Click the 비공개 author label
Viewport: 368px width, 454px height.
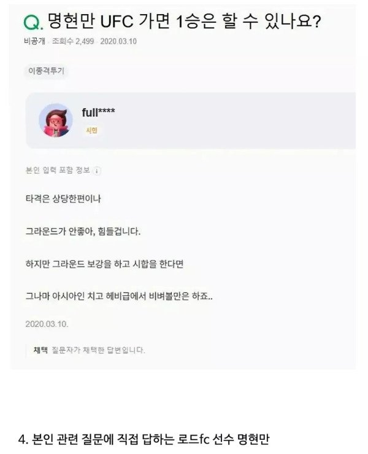pyautogui.click(x=35, y=41)
